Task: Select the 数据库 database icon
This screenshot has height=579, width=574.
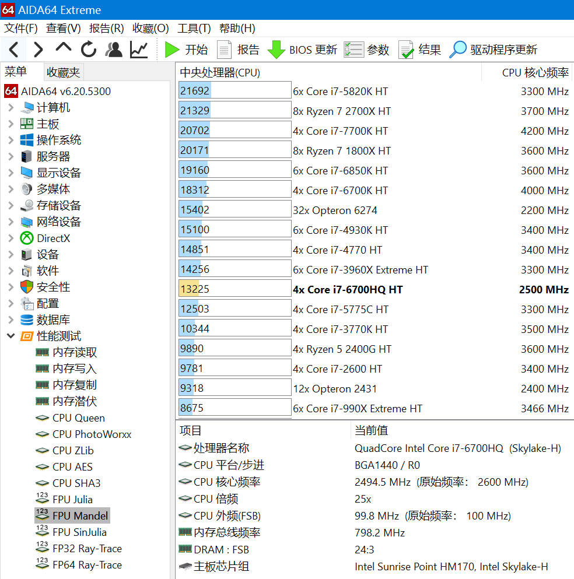Action: pos(27,320)
